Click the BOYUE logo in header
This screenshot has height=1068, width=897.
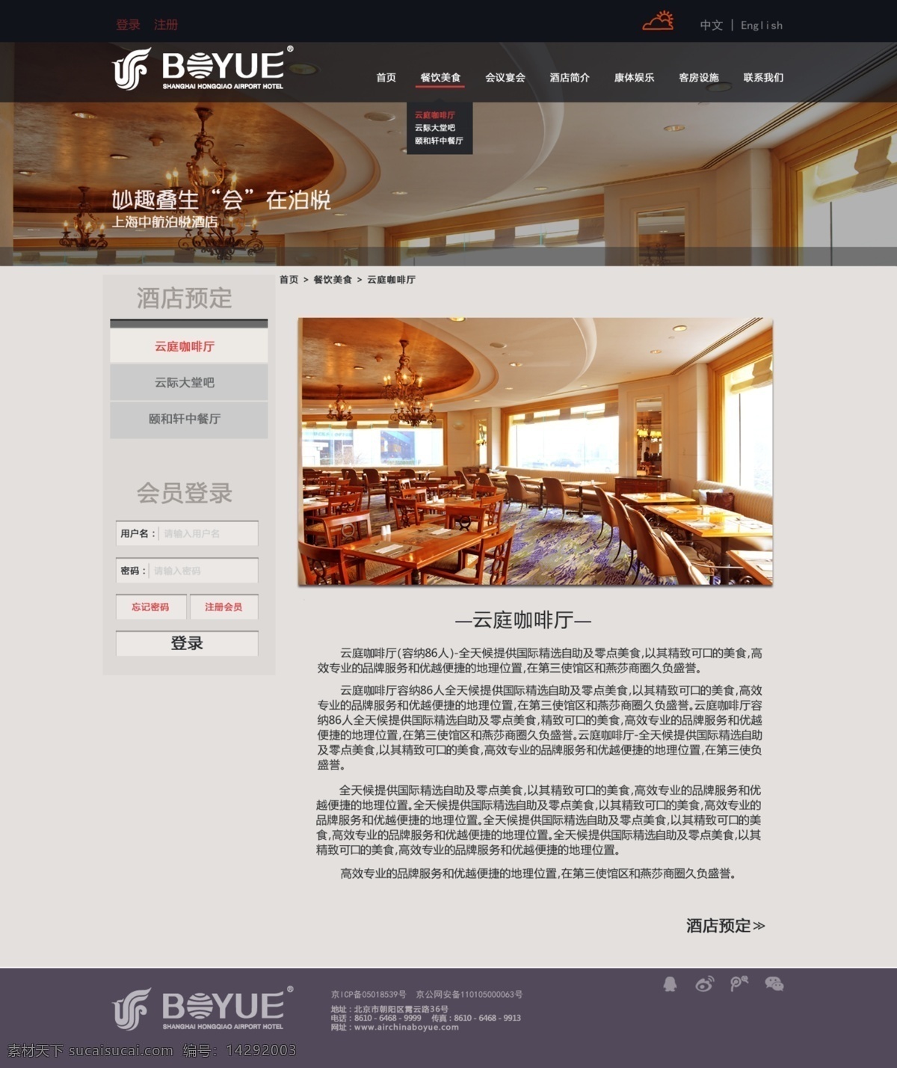pos(203,69)
